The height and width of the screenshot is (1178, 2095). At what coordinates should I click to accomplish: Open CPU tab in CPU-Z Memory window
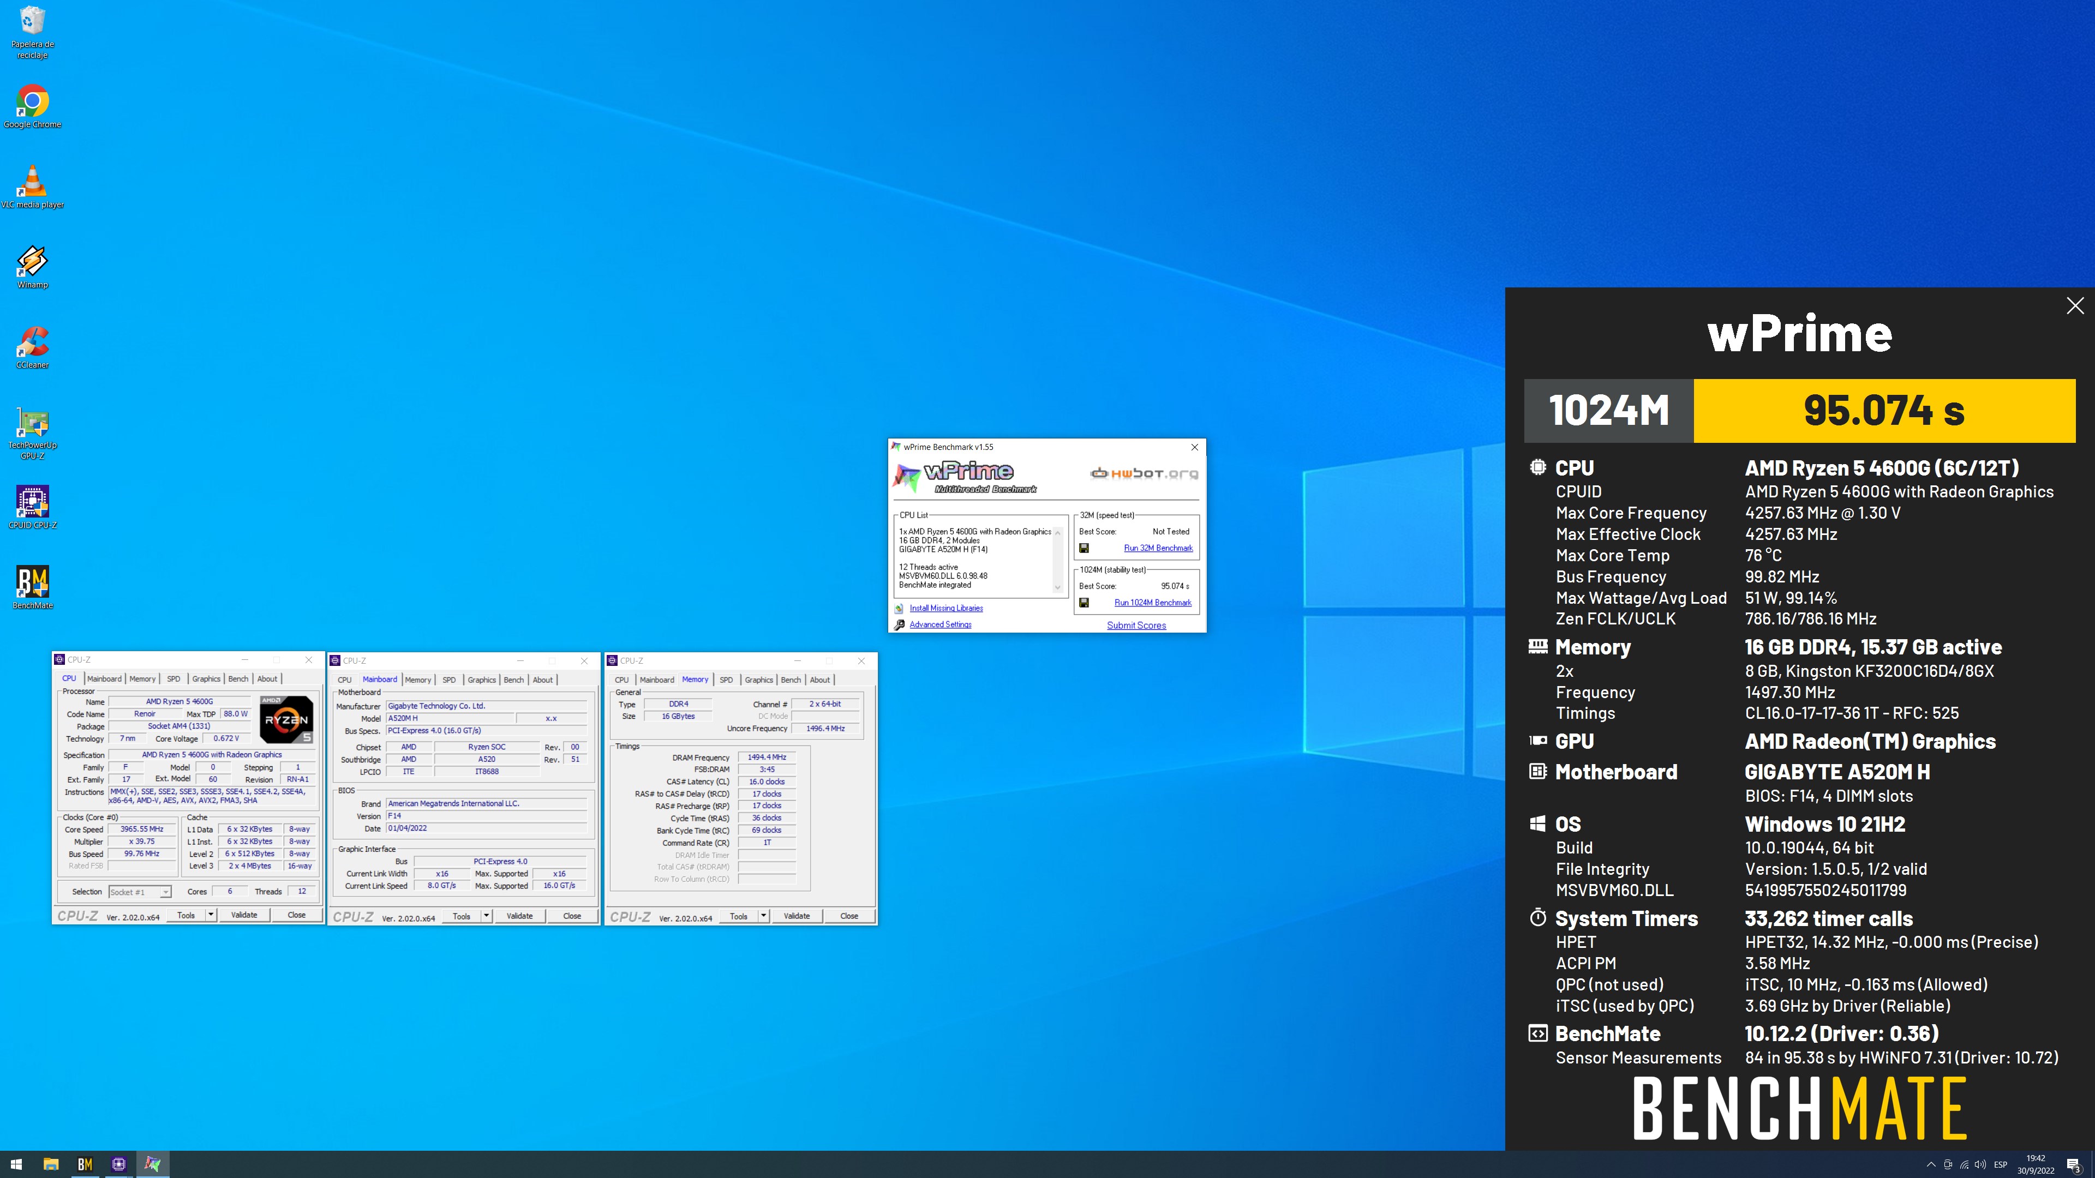click(x=621, y=680)
